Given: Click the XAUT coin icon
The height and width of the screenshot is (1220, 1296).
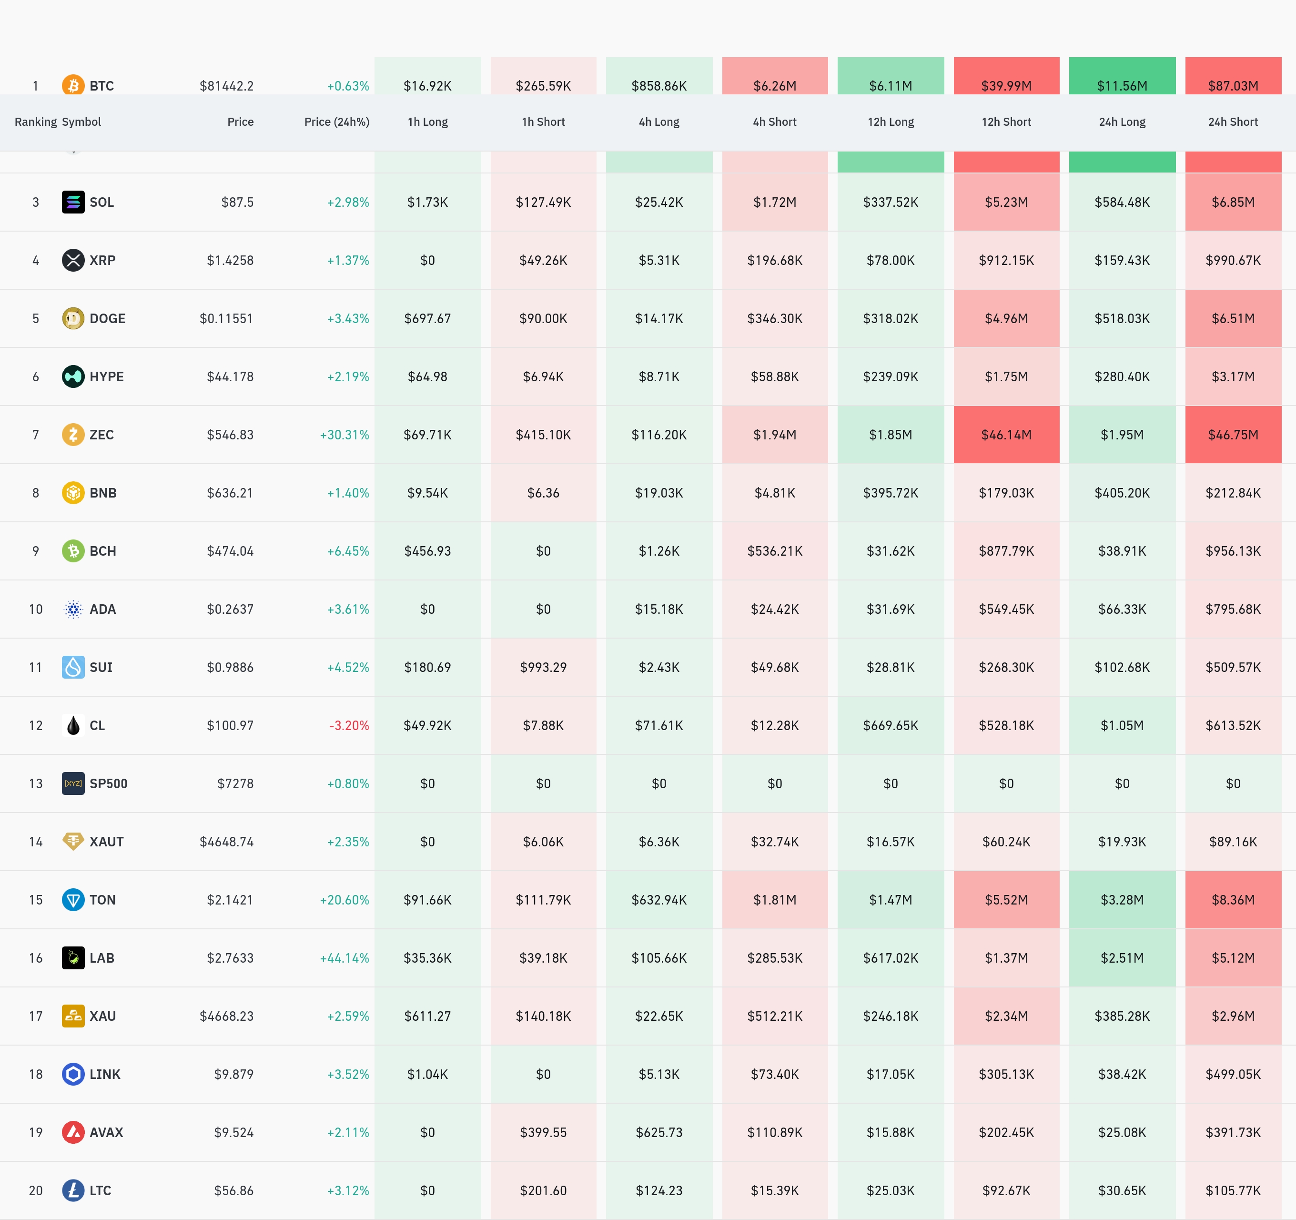Looking at the screenshot, I should pos(73,841).
